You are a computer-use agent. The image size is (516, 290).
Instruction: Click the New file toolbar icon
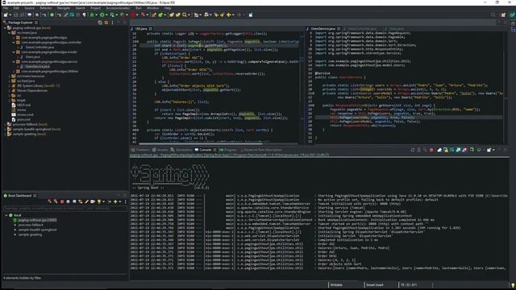[6, 14]
